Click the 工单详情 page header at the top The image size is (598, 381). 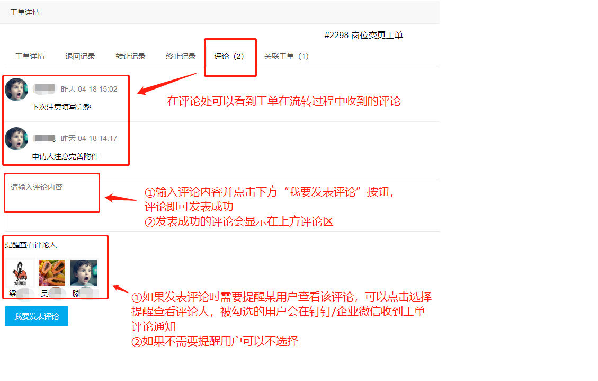coord(25,12)
